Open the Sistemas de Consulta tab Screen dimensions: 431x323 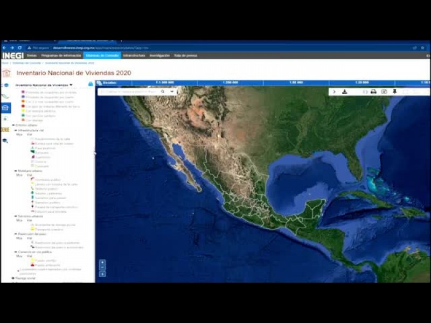(102, 55)
